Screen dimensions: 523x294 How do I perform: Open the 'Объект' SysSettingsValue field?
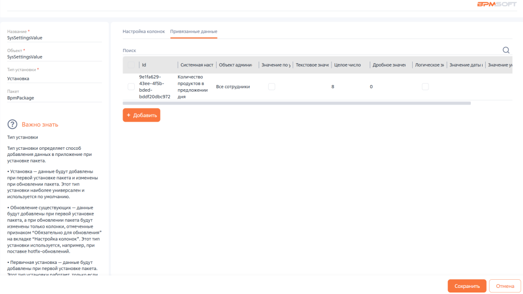55,57
